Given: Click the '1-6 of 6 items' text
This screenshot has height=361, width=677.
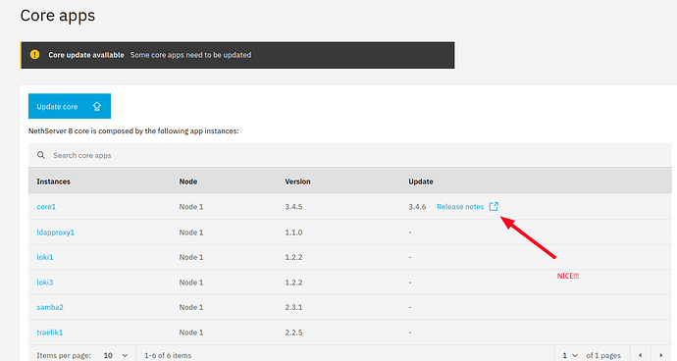Looking at the screenshot, I should 168,355.
